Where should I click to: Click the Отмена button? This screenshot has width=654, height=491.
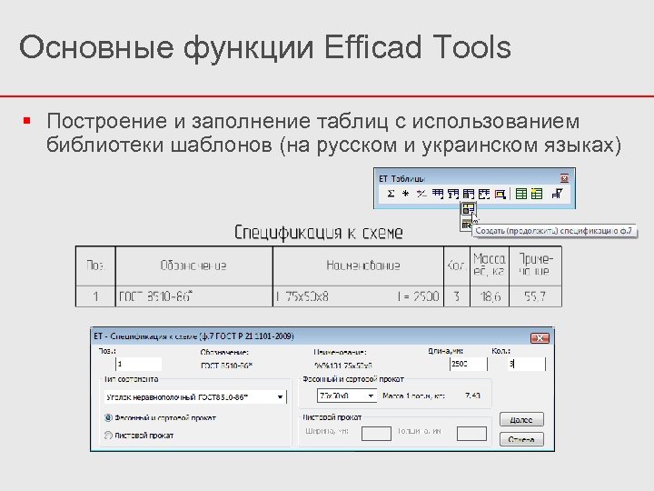pyautogui.click(x=521, y=439)
